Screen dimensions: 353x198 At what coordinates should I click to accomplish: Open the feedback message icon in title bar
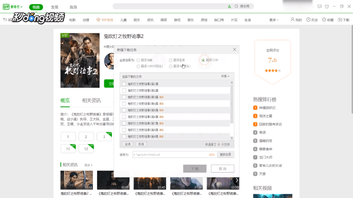pos(320,6)
